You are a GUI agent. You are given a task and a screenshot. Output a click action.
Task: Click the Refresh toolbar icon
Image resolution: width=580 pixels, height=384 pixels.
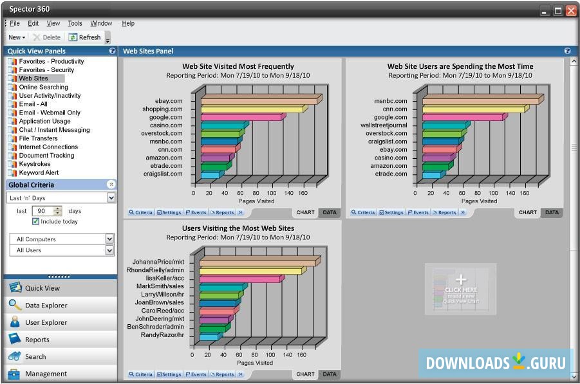[73, 37]
